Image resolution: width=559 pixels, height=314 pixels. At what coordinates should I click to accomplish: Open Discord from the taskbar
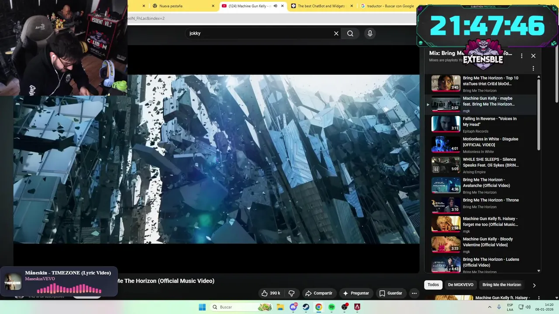[293, 307]
